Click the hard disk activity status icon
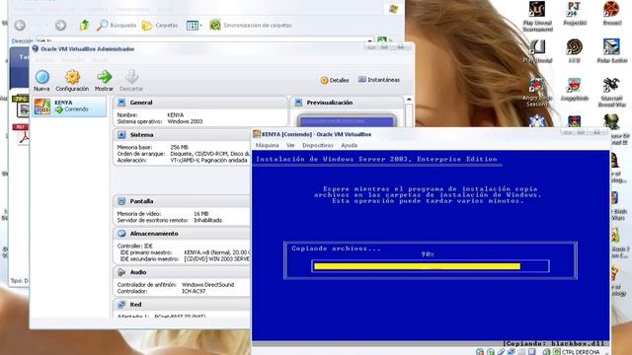Screen dimensions: 632x355 coord(480,352)
